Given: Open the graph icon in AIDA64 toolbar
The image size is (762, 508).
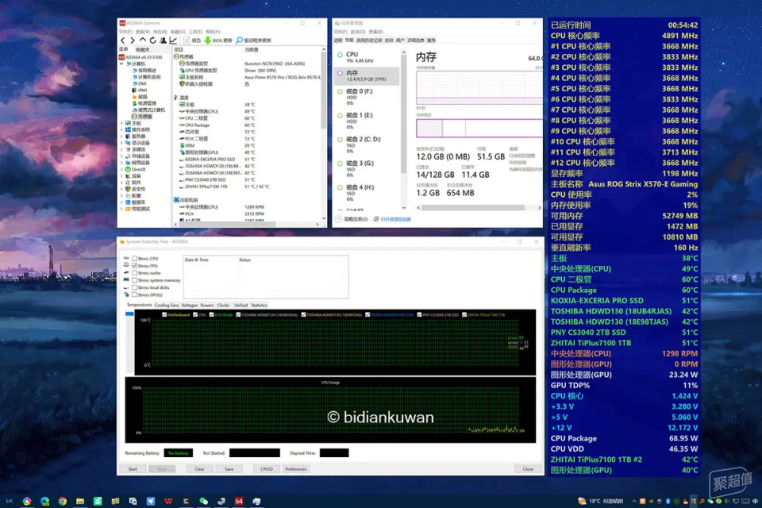Looking at the screenshot, I should coord(173,40).
